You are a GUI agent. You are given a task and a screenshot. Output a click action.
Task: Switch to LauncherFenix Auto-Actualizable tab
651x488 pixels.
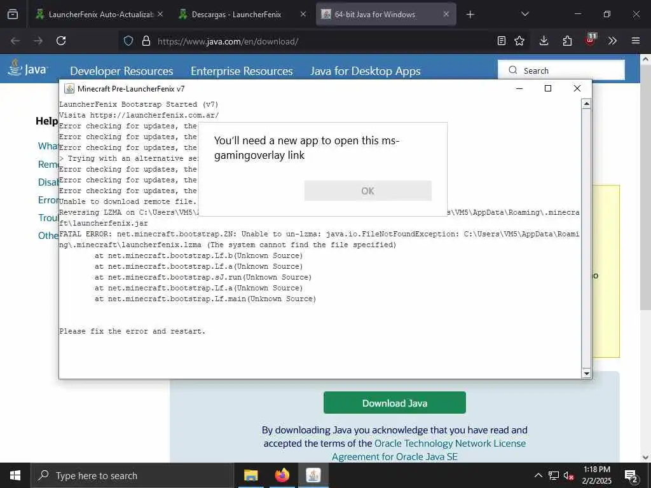[100, 14]
